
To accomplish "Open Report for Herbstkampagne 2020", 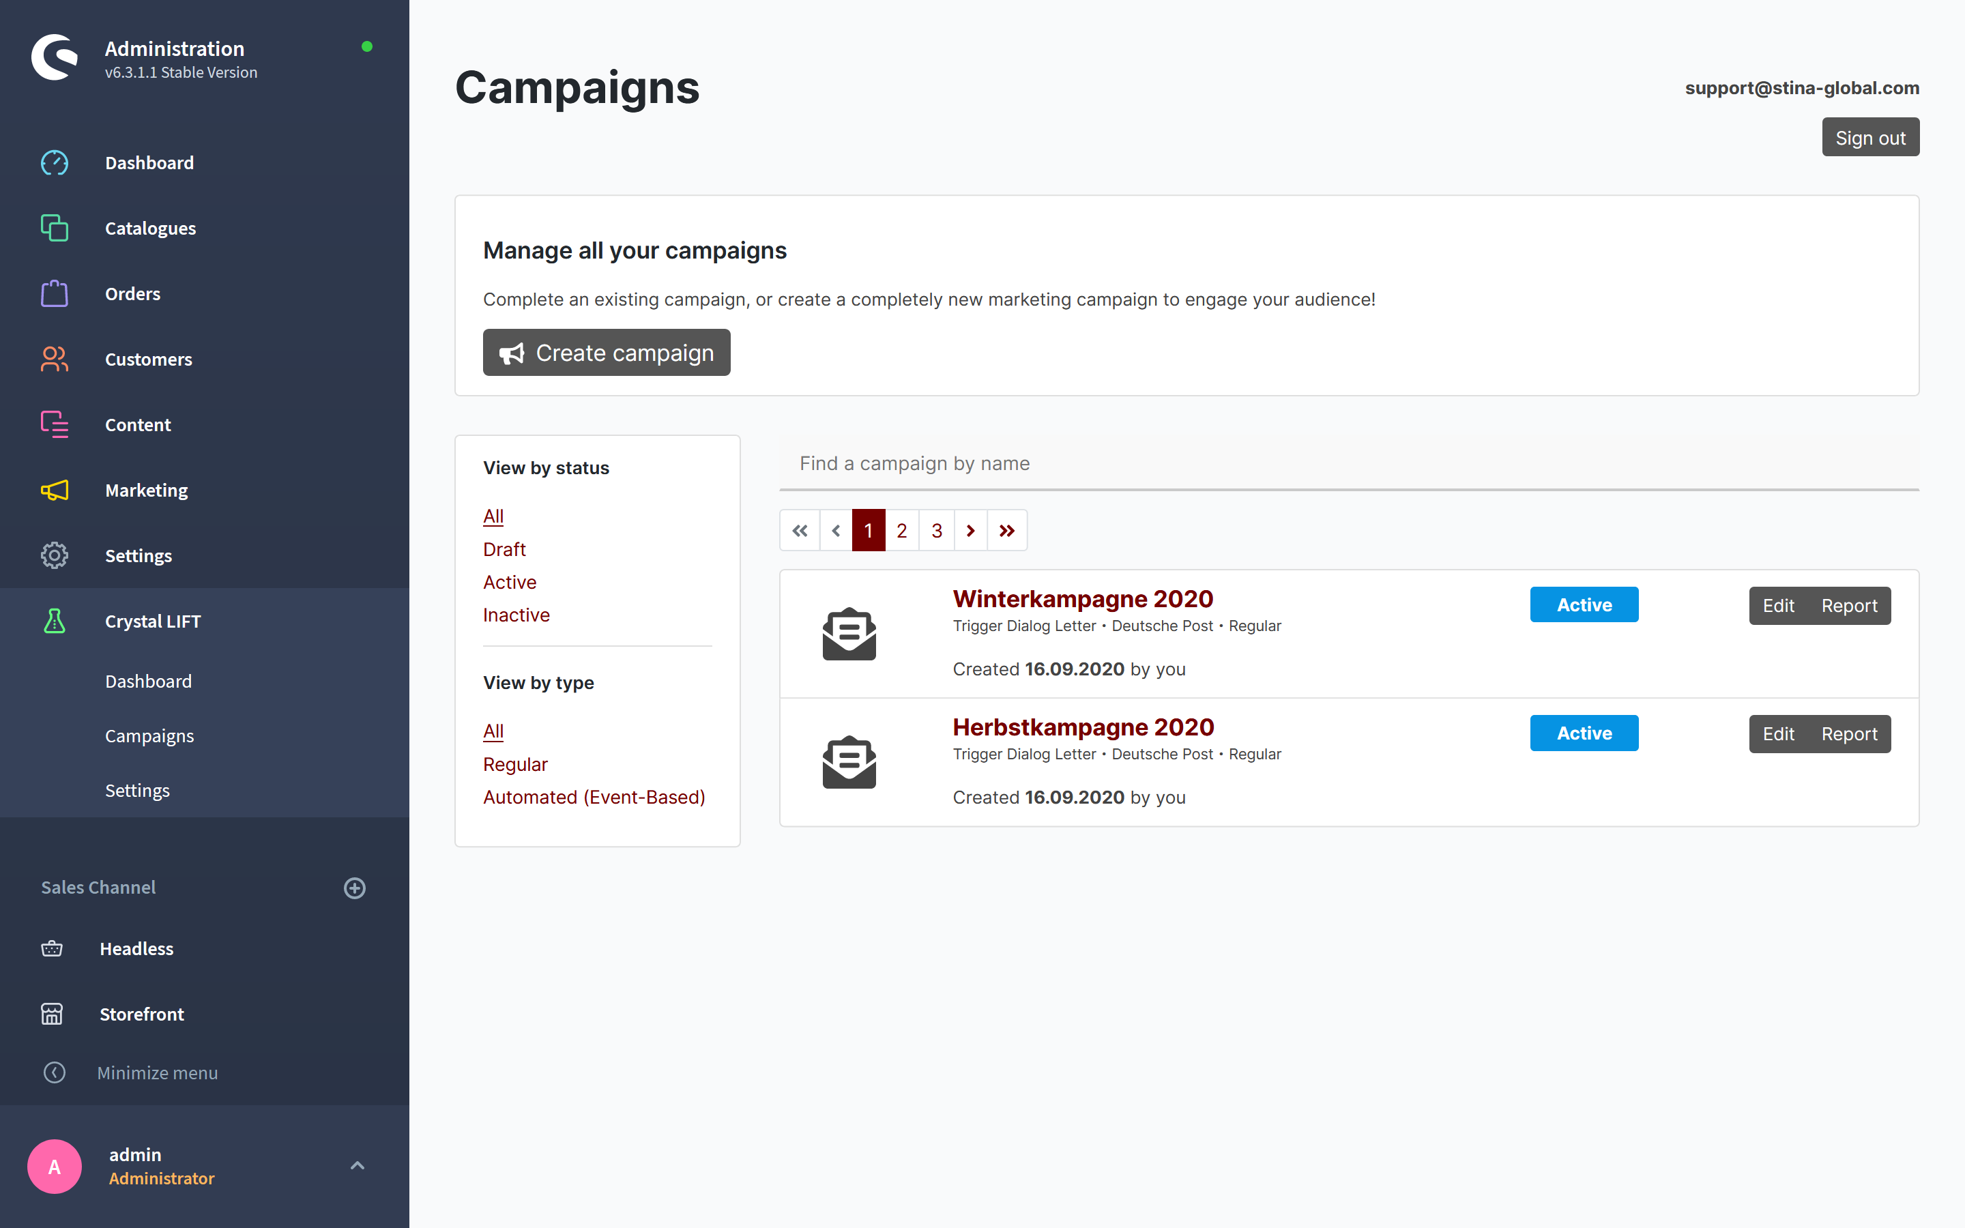I will [x=1849, y=734].
